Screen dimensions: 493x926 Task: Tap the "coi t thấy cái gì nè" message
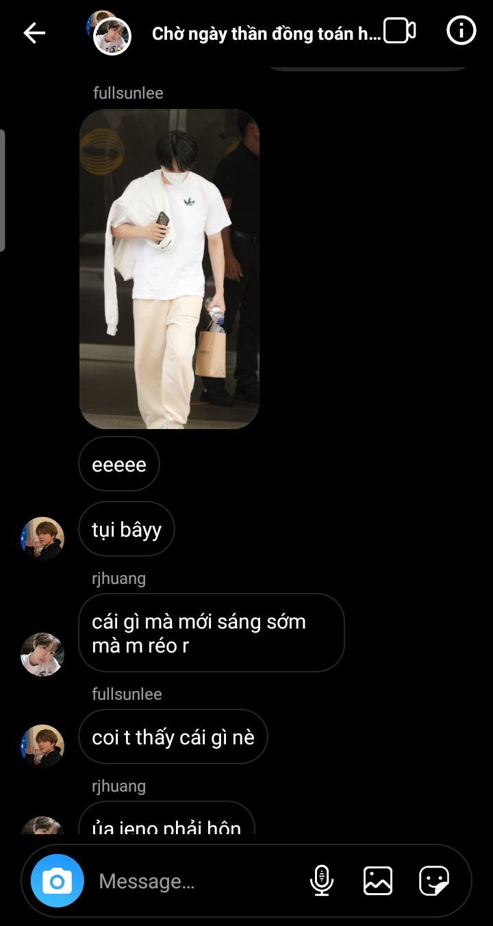[x=173, y=737]
